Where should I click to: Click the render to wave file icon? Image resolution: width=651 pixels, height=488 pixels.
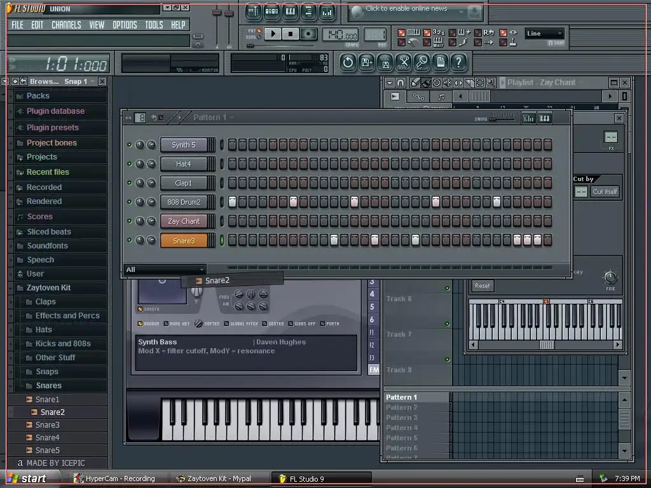click(x=385, y=63)
